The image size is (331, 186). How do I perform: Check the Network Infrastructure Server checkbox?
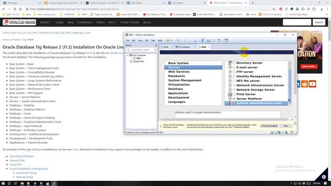click(234, 85)
